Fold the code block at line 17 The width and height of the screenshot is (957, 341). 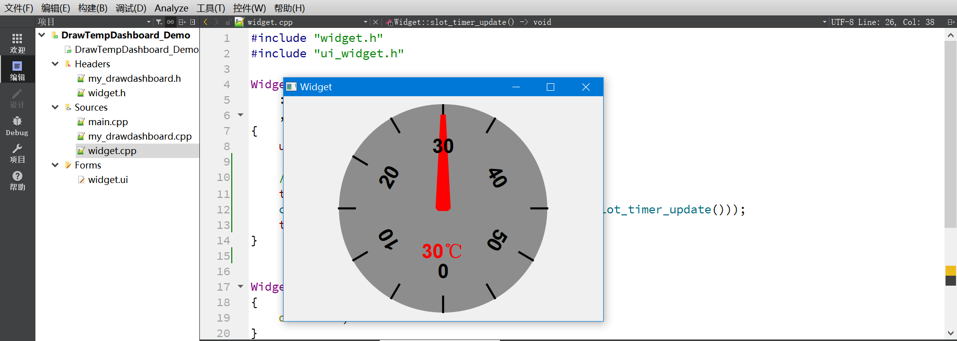240,287
